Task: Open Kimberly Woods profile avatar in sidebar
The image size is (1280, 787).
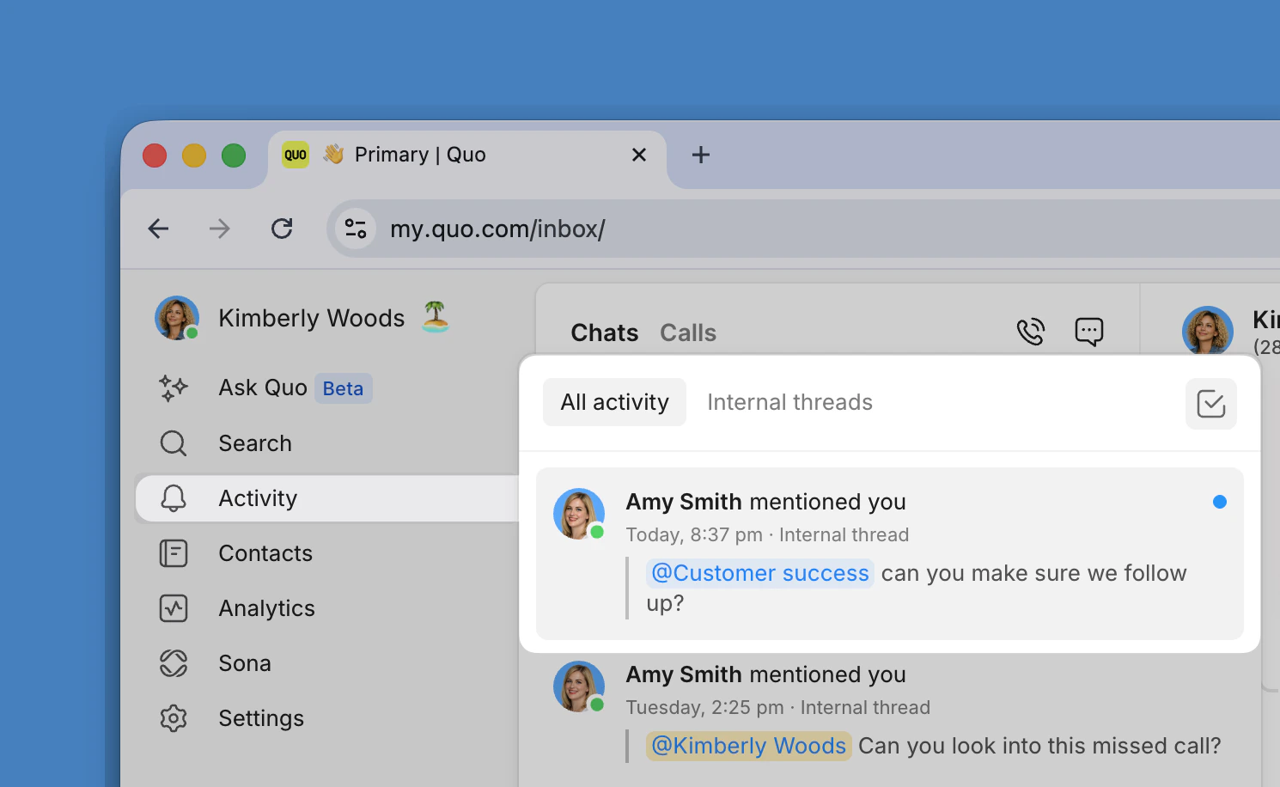Action: [x=177, y=318]
